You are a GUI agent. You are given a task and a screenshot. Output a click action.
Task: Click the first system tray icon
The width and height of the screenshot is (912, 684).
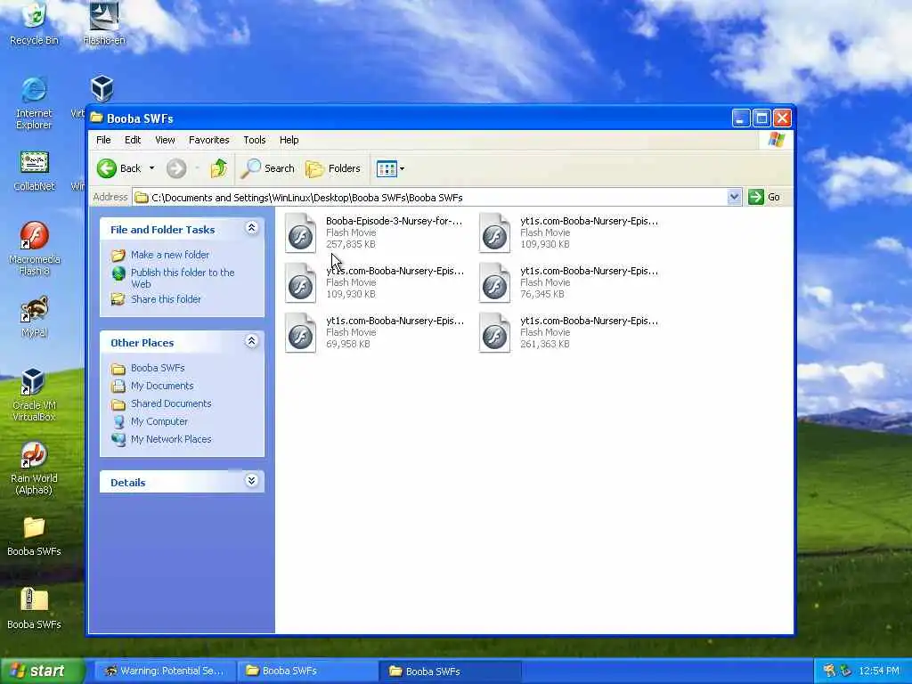(829, 671)
